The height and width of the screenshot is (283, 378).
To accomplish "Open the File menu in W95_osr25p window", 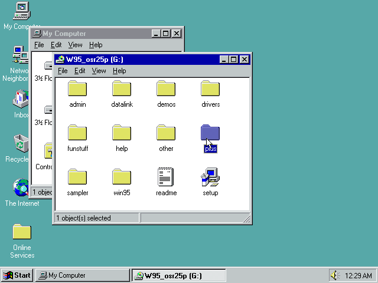I will (x=63, y=71).
